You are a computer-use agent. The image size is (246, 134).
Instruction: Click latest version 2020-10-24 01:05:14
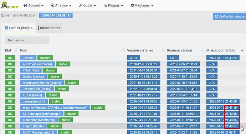click(183, 95)
